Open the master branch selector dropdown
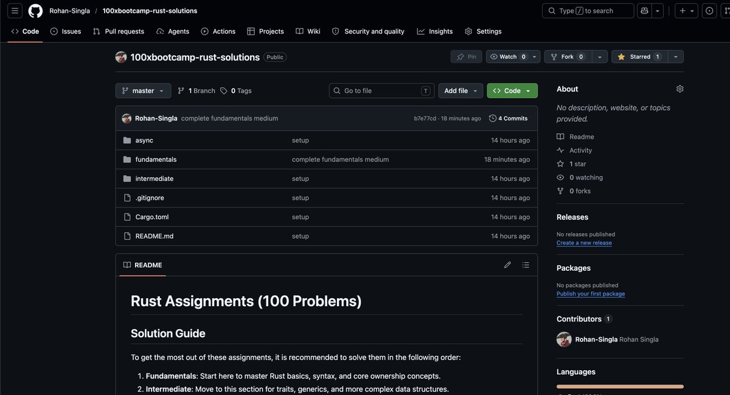This screenshot has width=730, height=395. point(143,91)
